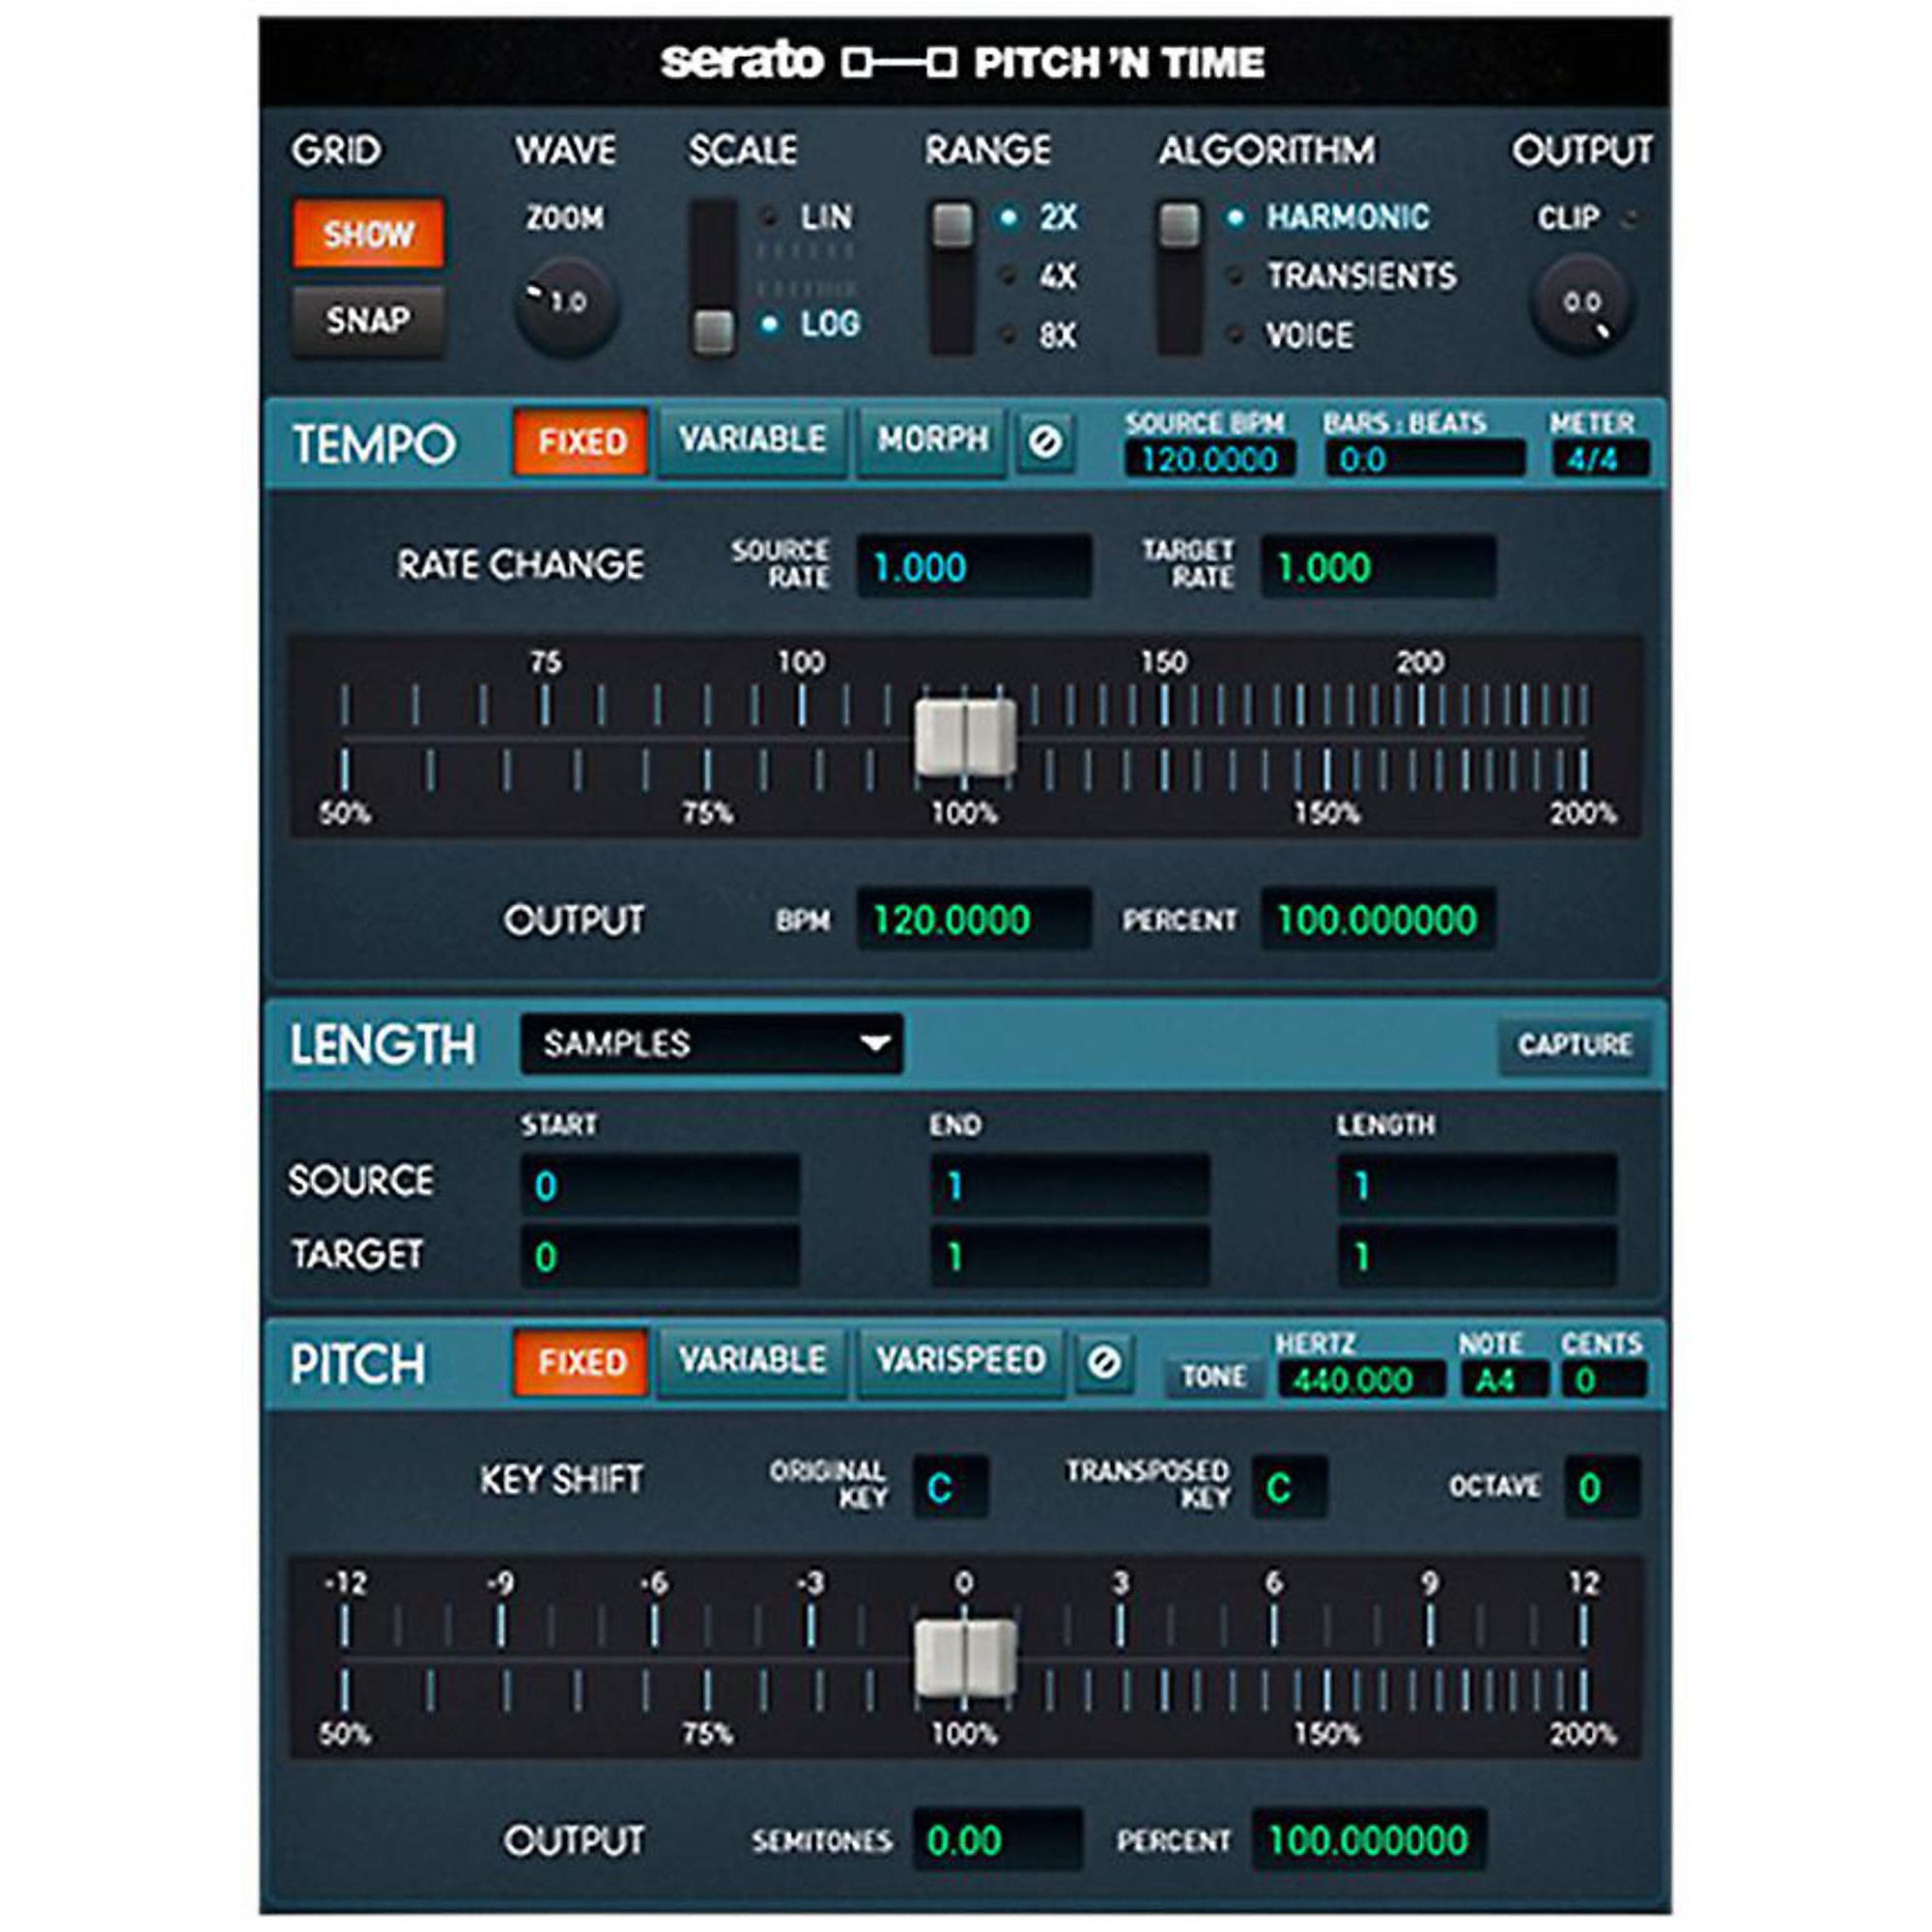This screenshot has width=1932, height=1932.
Task: Click the Bars:Beats field
Action: 1426,460
